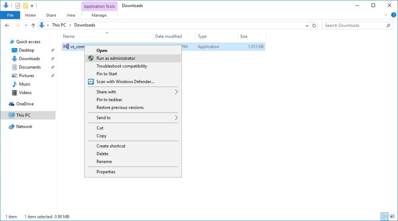Click the Refresh button in address bar
Viewport: 398px width, 221px height.
tap(314, 25)
